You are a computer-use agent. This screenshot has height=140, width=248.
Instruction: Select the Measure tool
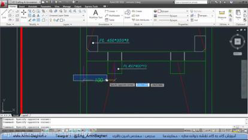pos(222,14)
